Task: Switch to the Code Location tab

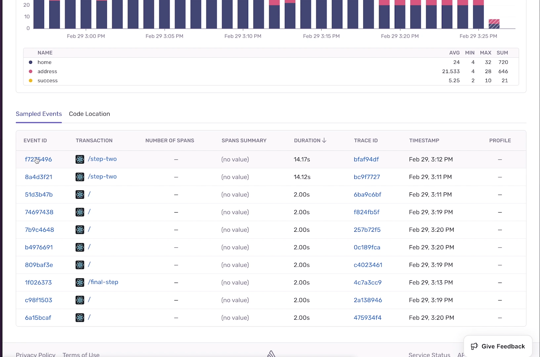Action: (x=89, y=114)
